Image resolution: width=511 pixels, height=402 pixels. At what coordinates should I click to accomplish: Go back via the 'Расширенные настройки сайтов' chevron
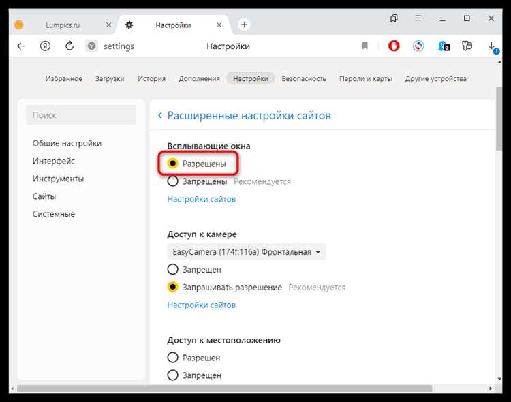160,116
